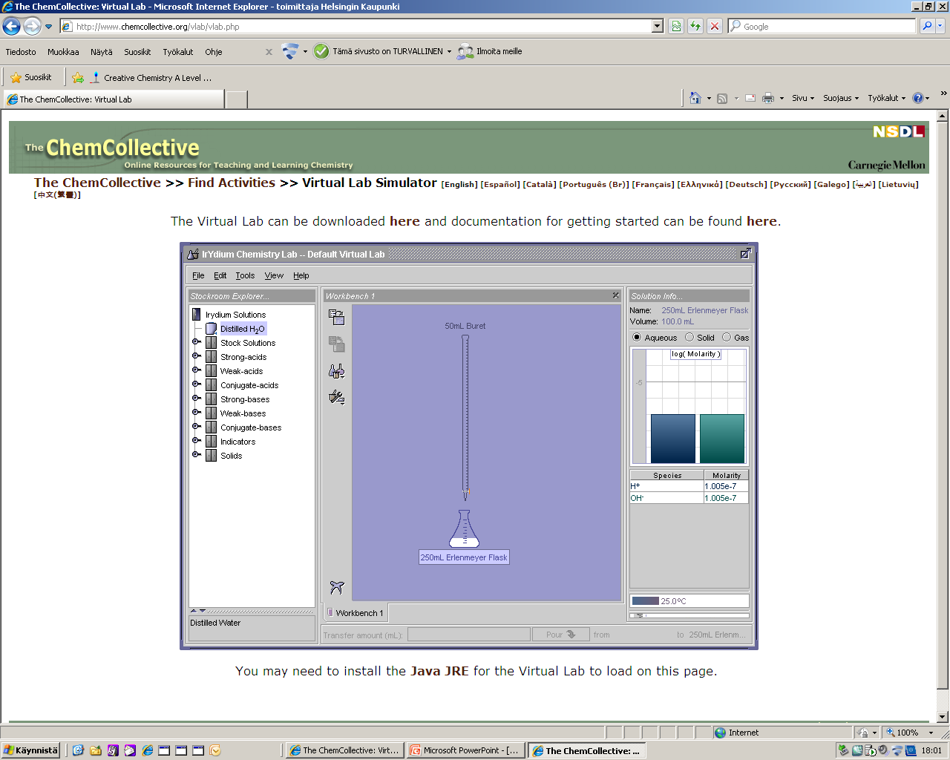This screenshot has width=950, height=760.
Task: Click the Stop loading X icon
Action: pyautogui.click(x=714, y=26)
